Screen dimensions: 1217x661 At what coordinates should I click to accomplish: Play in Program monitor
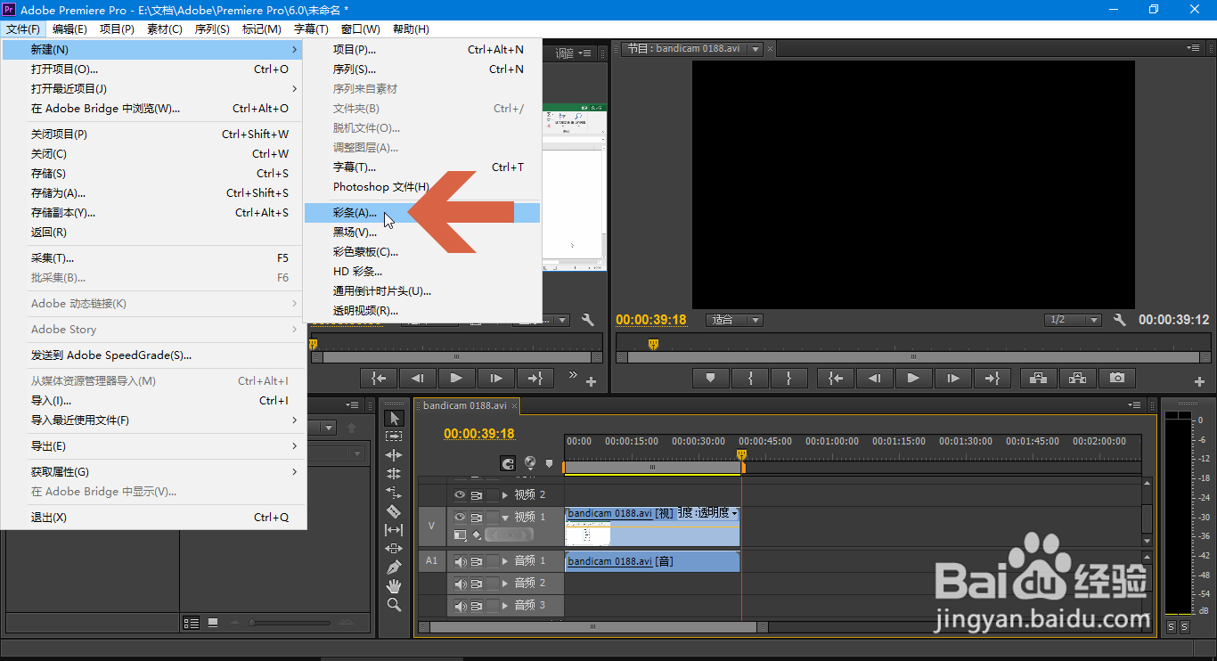(913, 378)
